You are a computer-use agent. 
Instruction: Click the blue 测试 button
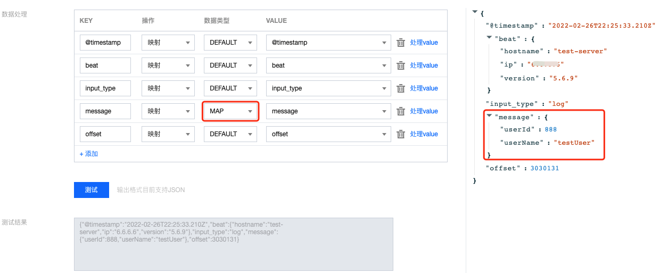coord(92,190)
